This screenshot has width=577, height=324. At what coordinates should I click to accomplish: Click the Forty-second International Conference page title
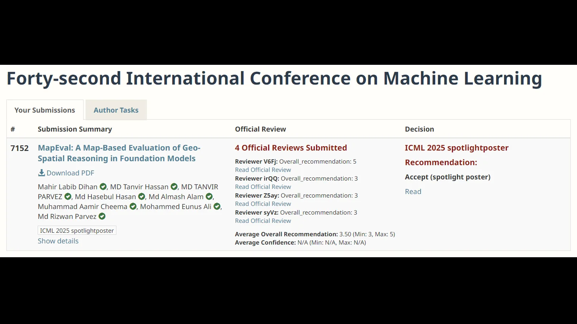[x=274, y=78]
